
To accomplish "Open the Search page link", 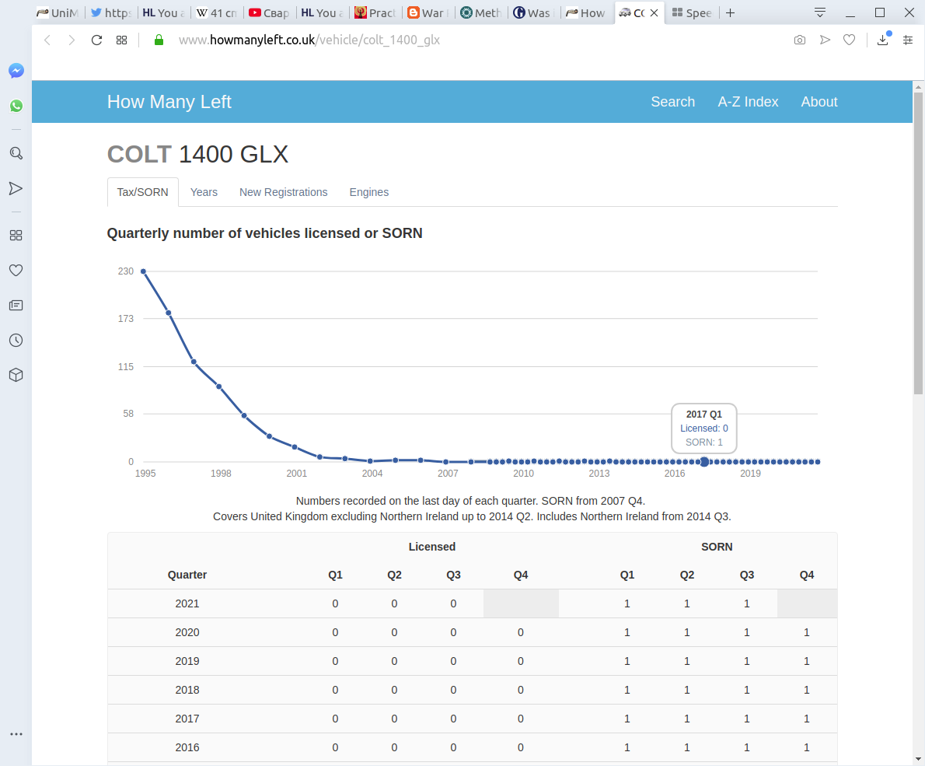I will coord(672,102).
